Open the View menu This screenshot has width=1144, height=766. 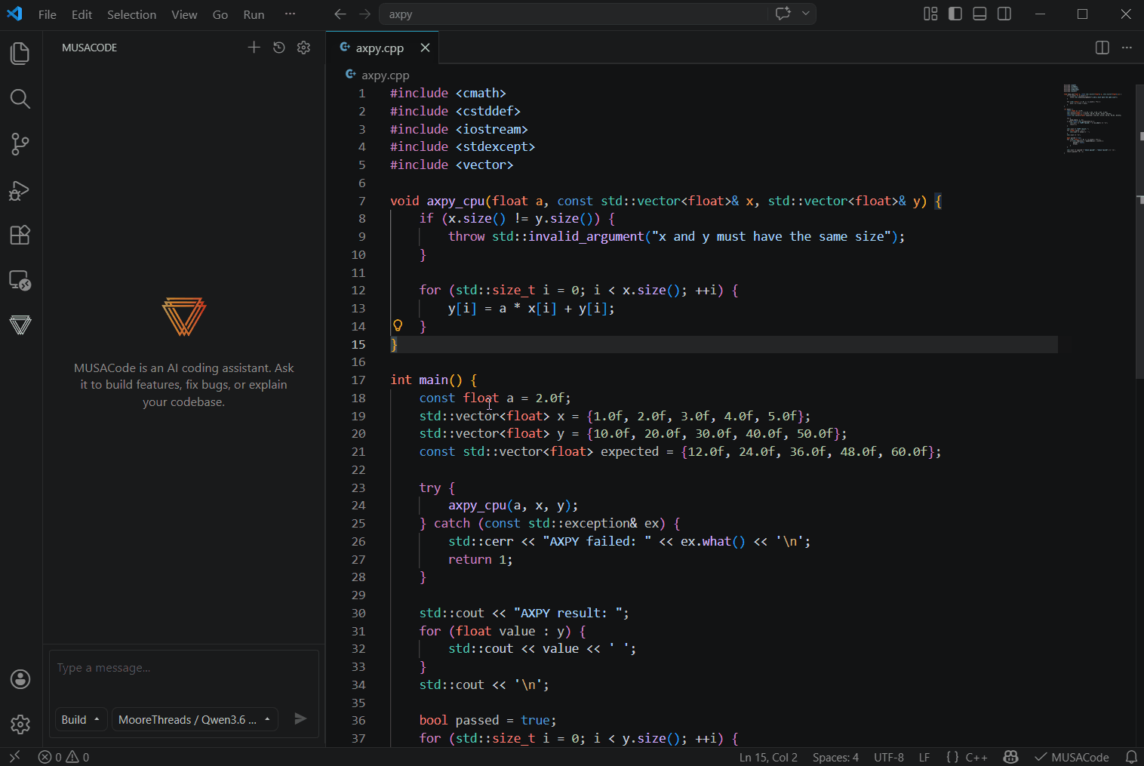point(184,14)
